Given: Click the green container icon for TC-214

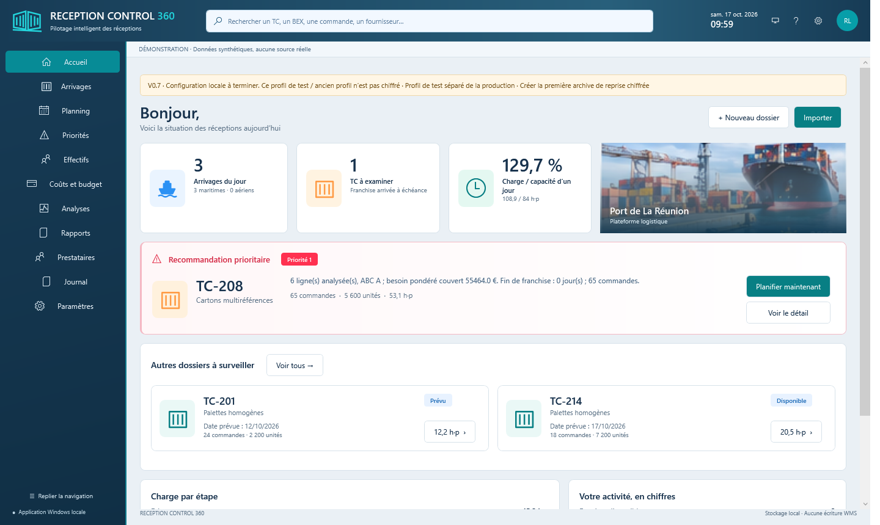Looking at the screenshot, I should (524, 419).
